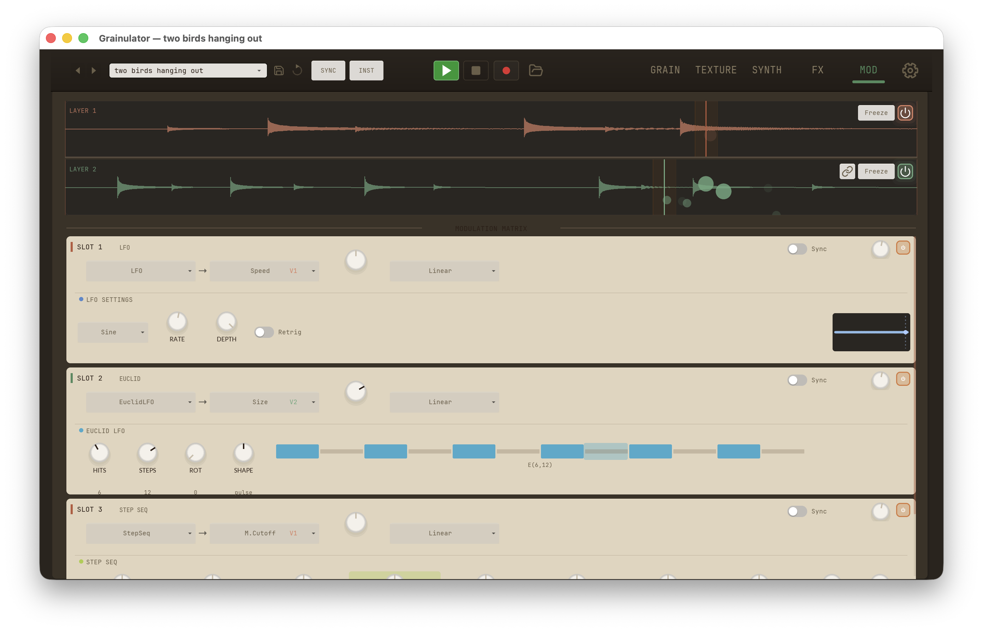Open Slot 1 Speed V1 destination dropdown
983x632 pixels.
(264, 271)
